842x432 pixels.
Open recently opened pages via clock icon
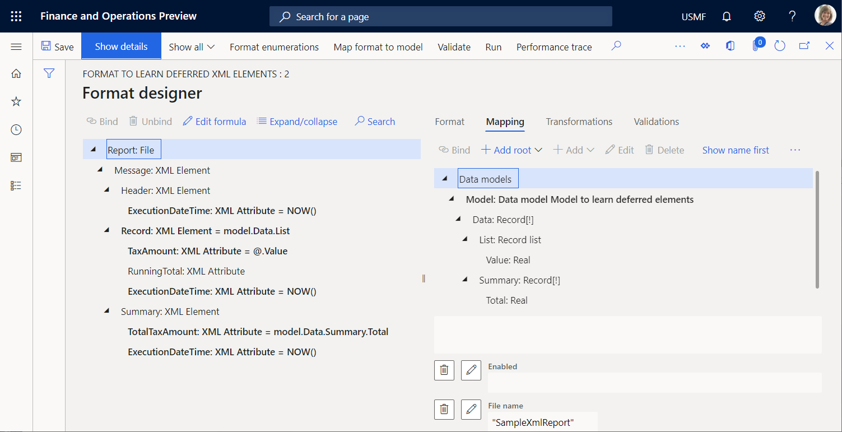tap(16, 129)
